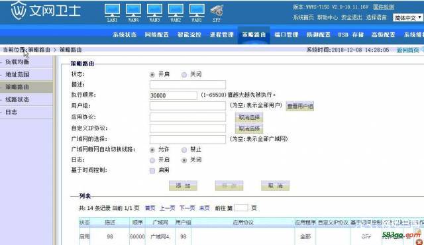The image size is (424, 245).
Task: Click the shield logo at top left
Action: (19, 11)
